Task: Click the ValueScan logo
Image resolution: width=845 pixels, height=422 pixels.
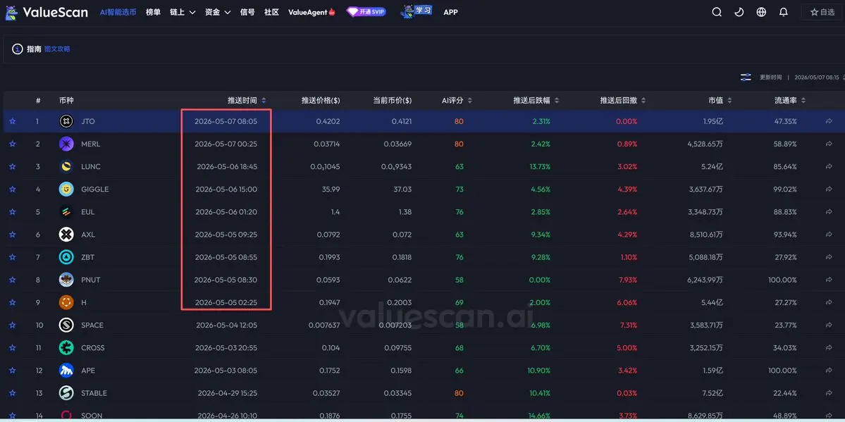Action: point(47,12)
